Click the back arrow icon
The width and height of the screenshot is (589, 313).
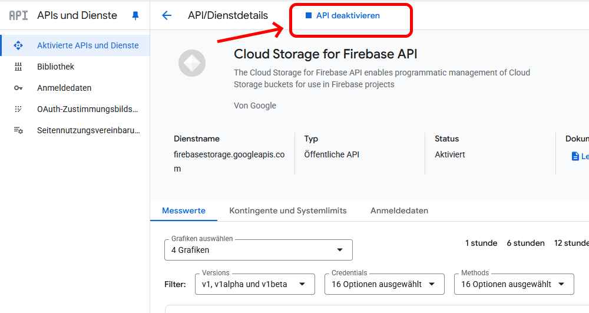[x=167, y=16]
